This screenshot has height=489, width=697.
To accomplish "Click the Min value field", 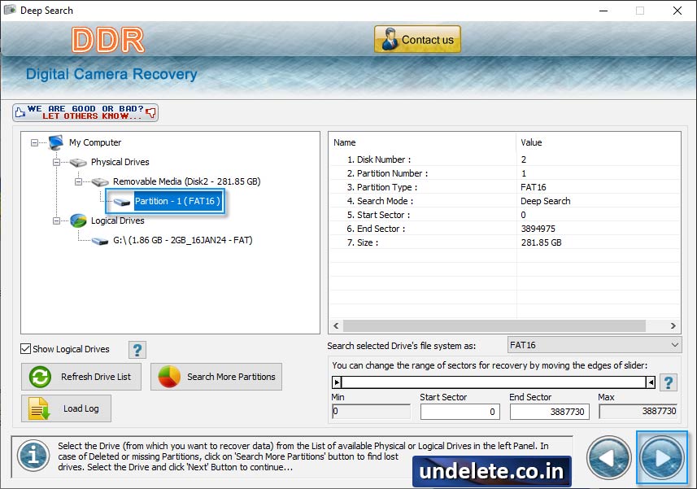I will 371,411.
